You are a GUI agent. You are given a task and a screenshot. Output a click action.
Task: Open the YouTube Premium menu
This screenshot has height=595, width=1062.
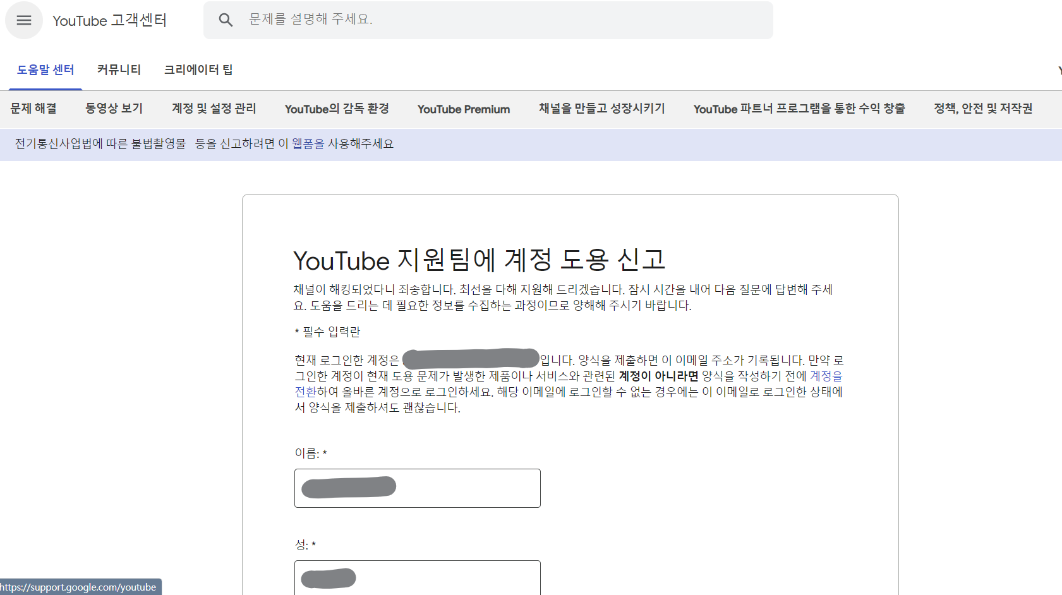464,109
